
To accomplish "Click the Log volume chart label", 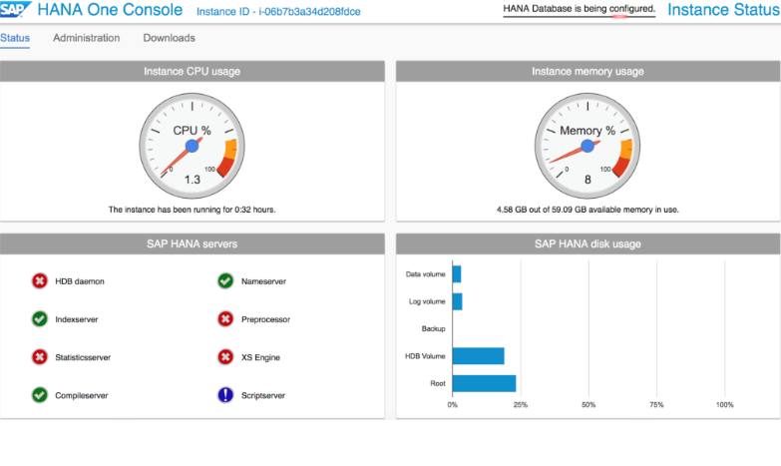I will pos(427,301).
